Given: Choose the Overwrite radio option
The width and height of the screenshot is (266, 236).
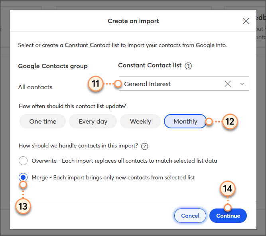Looking at the screenshot, I should click(x=23, y=161).
